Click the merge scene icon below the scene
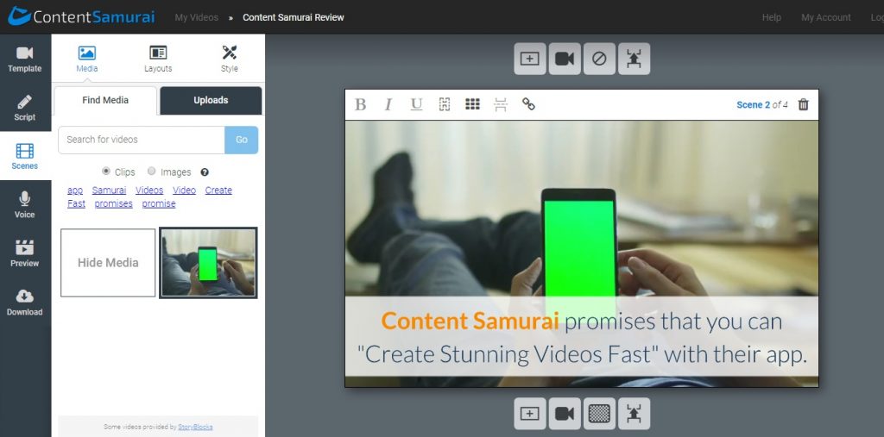The image size is (884, 437). click(x=635, y=414)
